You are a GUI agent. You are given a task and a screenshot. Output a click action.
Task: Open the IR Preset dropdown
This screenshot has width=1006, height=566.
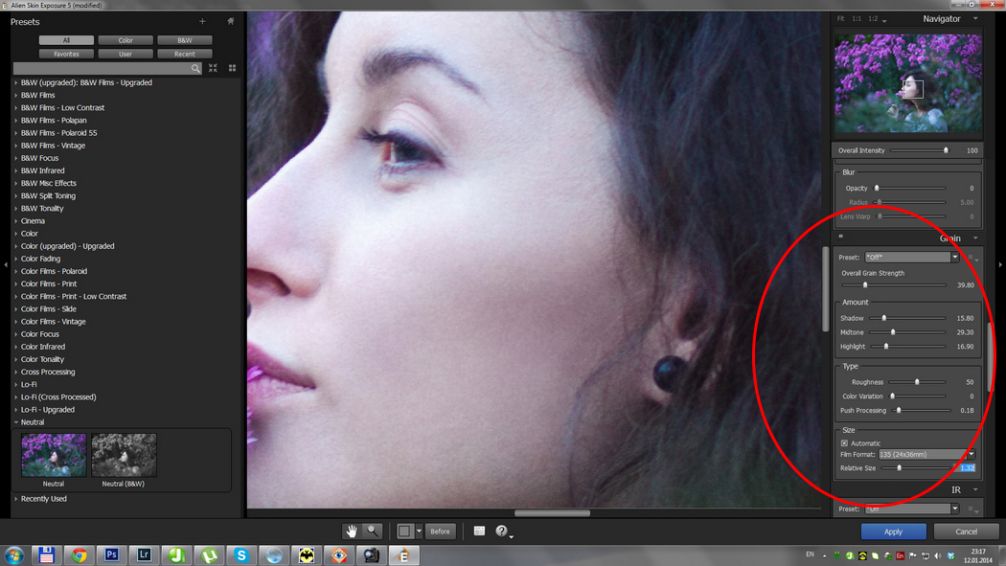(912, 509)
